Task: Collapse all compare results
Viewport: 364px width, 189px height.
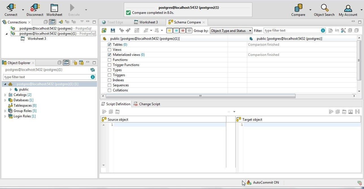Action: click(356, 30)
